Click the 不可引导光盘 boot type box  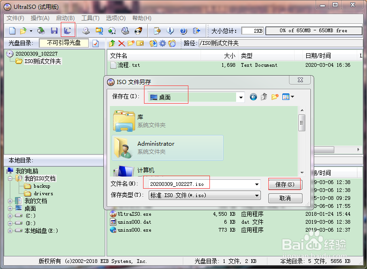(64, 43)
